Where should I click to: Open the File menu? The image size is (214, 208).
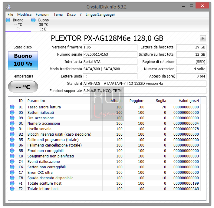(10, 15)
